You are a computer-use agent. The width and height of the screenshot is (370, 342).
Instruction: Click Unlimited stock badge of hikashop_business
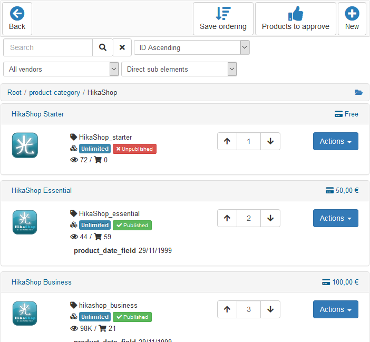click(x=95, y=317)
